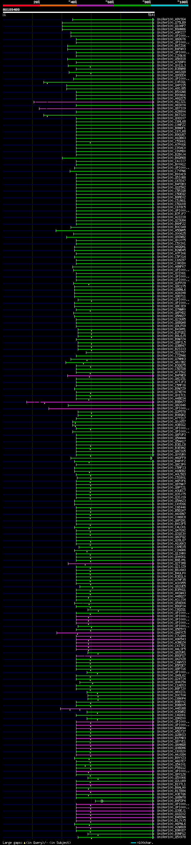This screenshot has width=191, height=845.
Task: Open hit UniRef100_A9P2I7
Action: pos(171,32)
